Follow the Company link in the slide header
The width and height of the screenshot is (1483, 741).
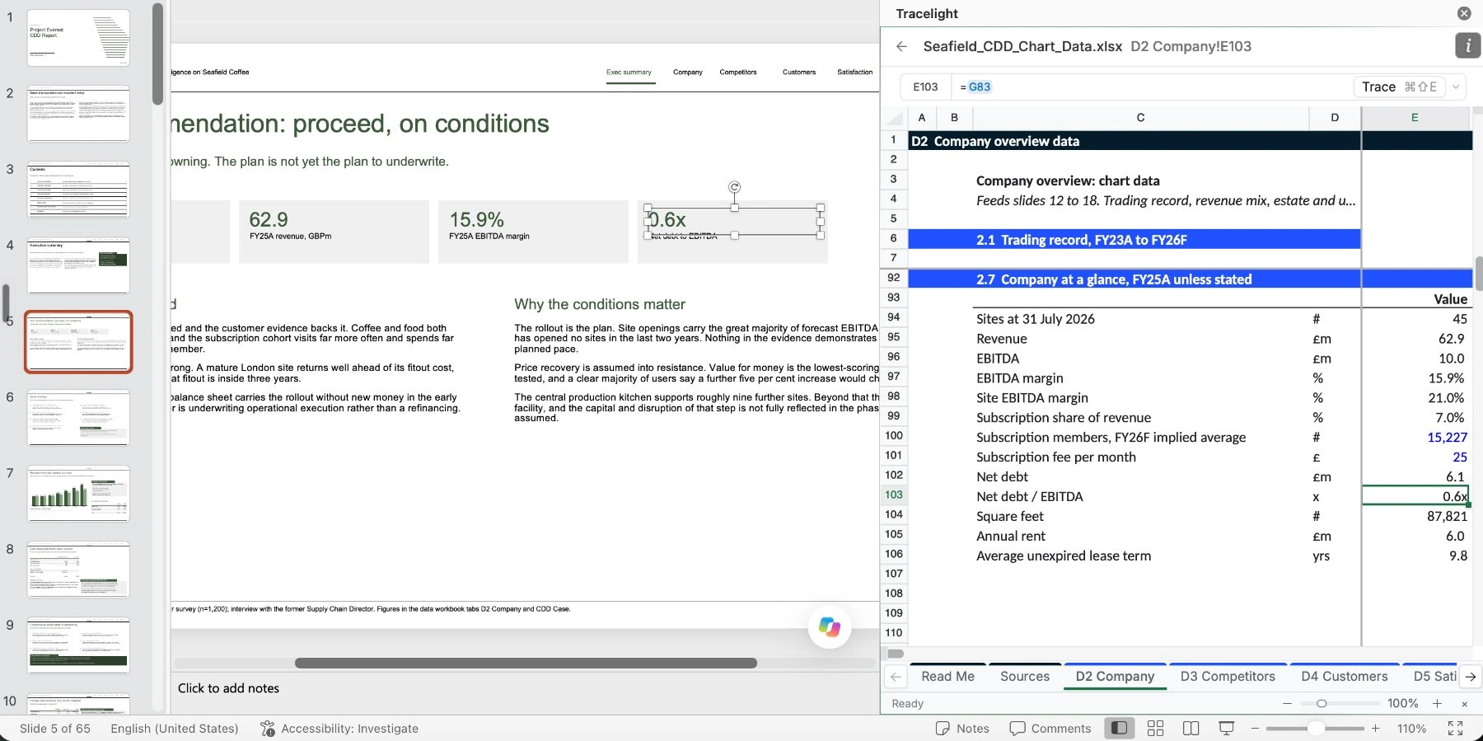688,73
